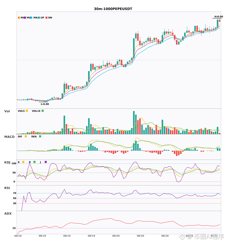This screenshot has height=243, width=226.
Task: Select the MACD panel label
Action: (9, 137)
